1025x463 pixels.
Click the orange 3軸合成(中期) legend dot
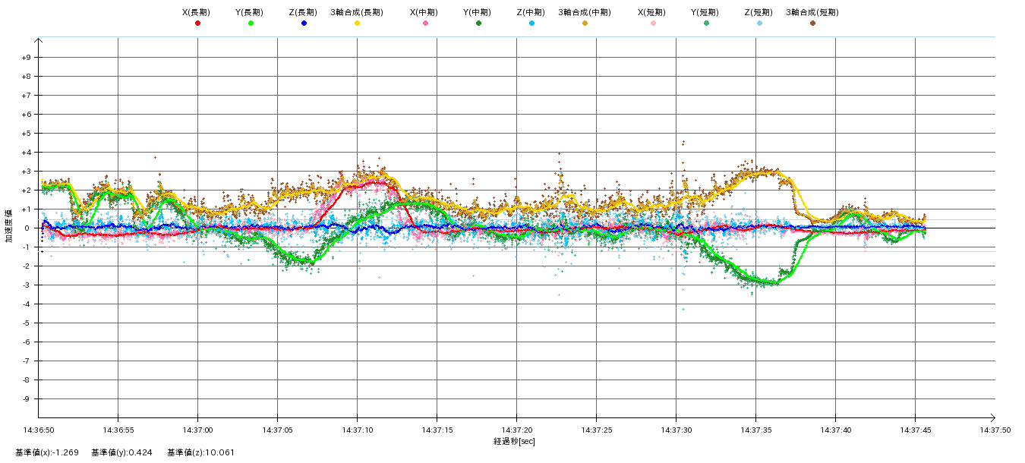[585, 24]
